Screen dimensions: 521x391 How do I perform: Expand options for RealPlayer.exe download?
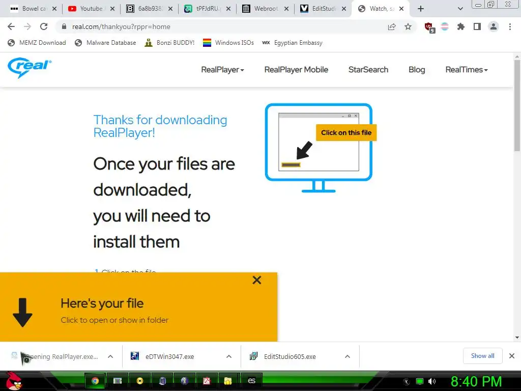point(110,356)
